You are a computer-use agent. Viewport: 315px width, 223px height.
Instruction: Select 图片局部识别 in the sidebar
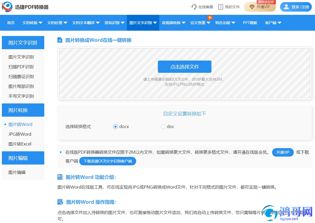[21, 87]
